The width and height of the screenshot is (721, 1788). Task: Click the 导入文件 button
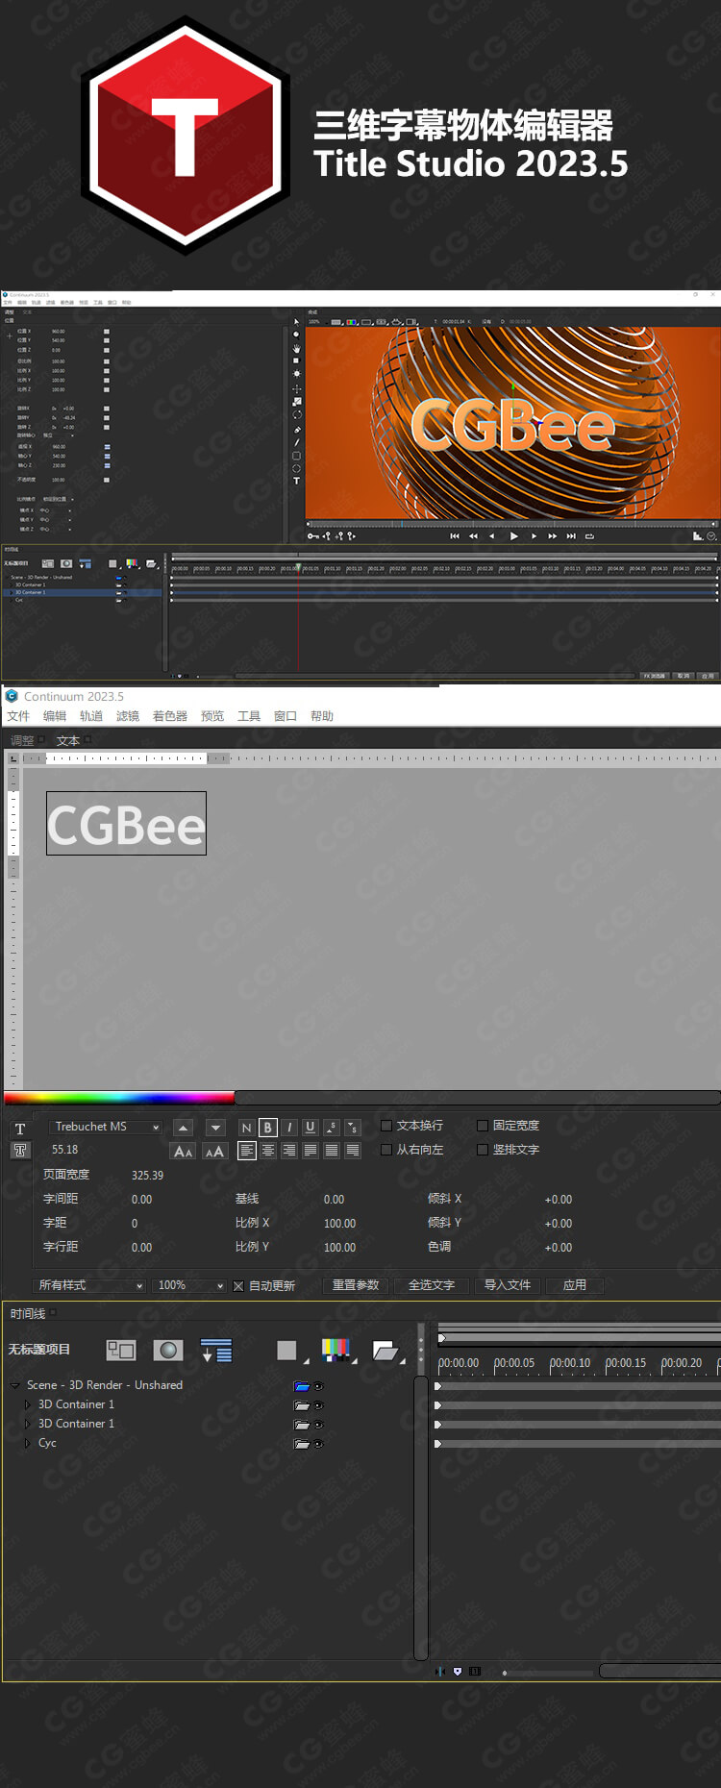[508, 1285]
